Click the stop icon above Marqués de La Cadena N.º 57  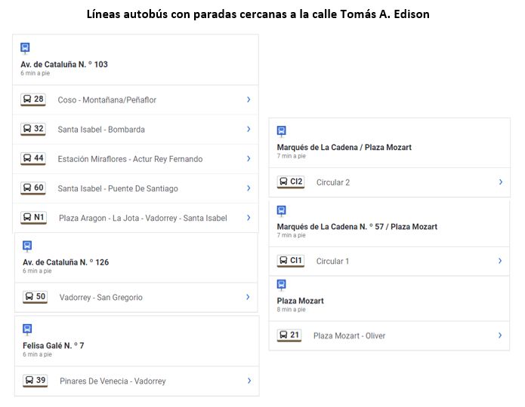pyautogui.click(x=281, y=211)
